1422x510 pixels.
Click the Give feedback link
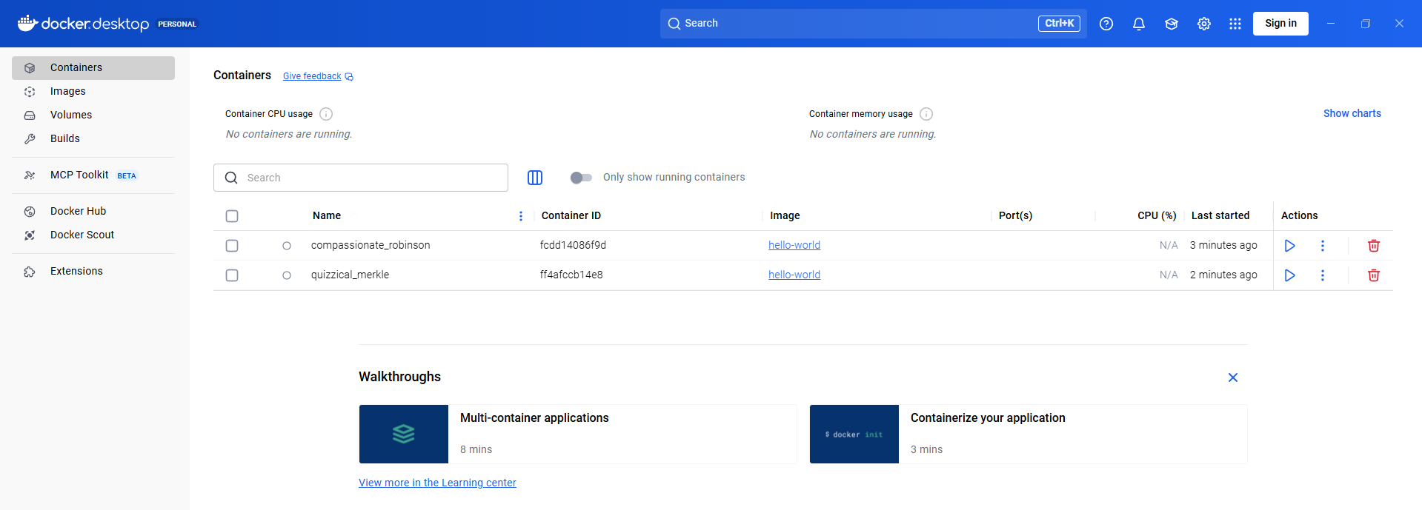318,76
